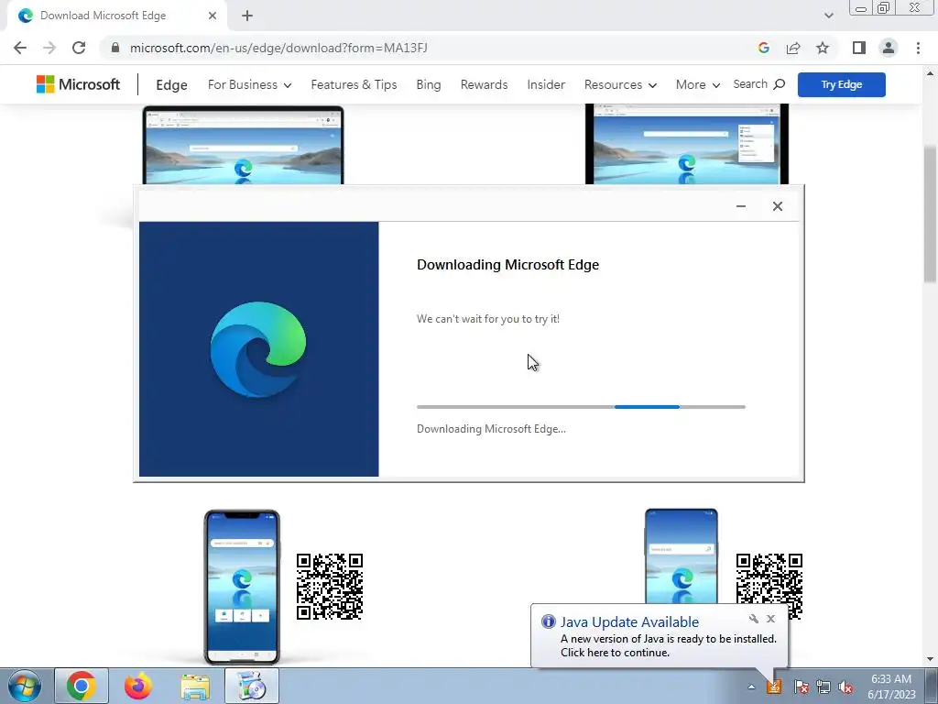Screen dimensions: 938x704
Task: Go back using browser back arrow
Action: [20, 48]
